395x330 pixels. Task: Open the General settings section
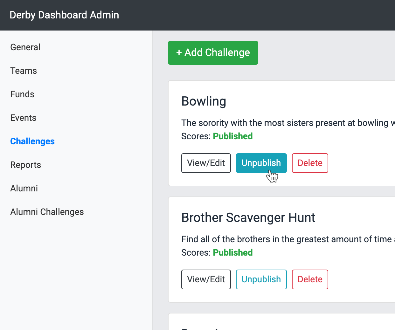click(x=25, y=47)
